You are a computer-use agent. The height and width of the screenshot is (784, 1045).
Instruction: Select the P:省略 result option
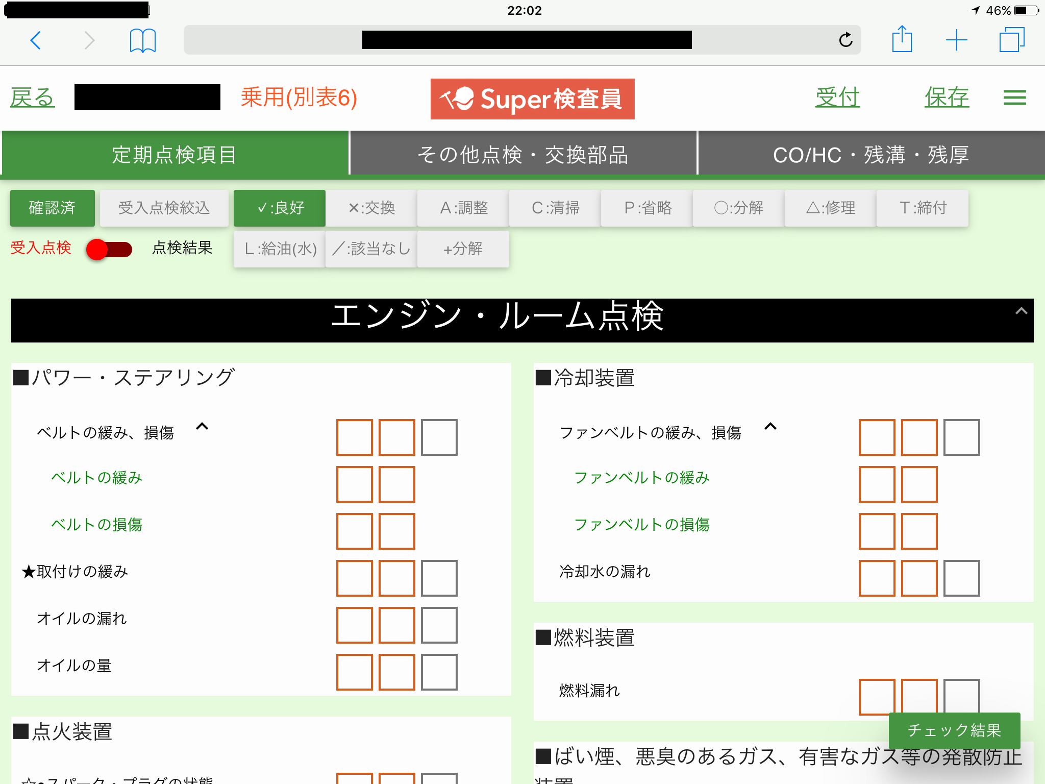(647, 208)
